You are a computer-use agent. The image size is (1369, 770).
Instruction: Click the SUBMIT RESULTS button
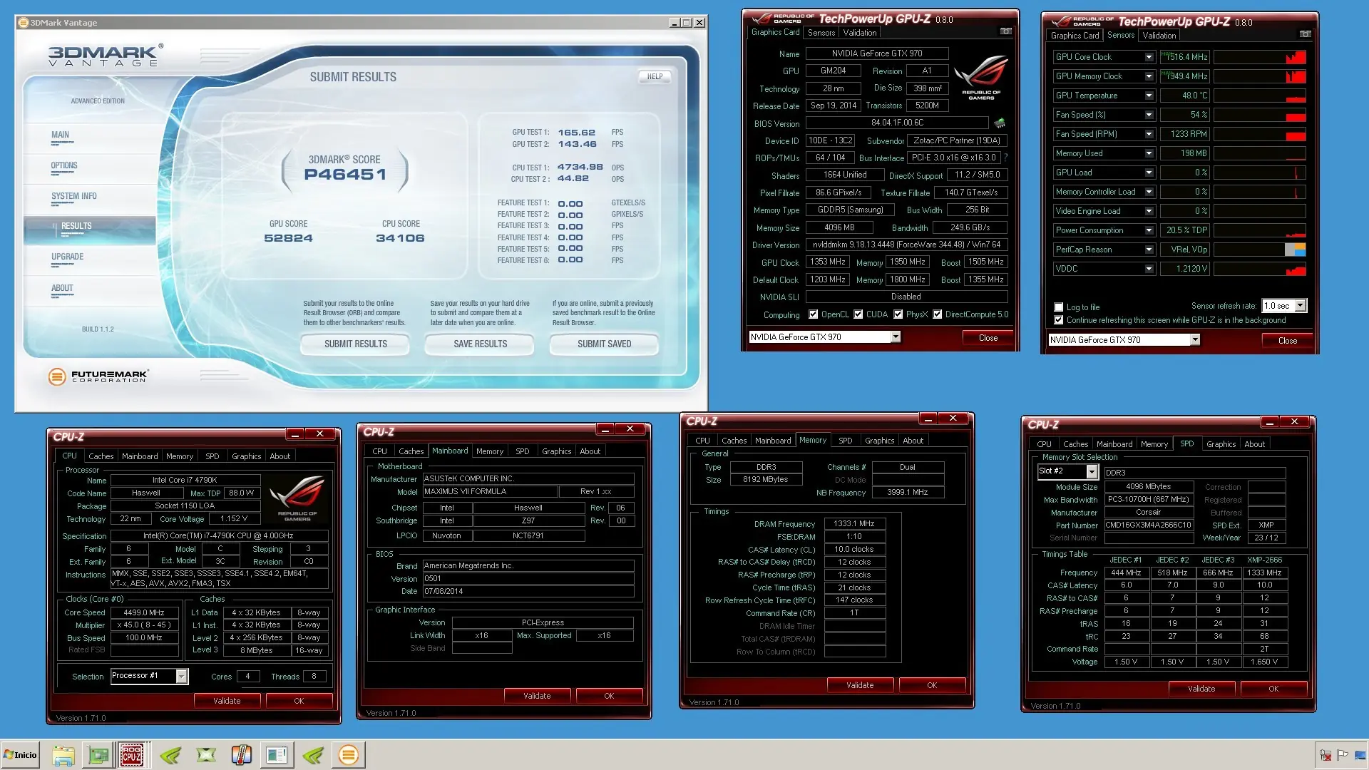tap(355, 344)
